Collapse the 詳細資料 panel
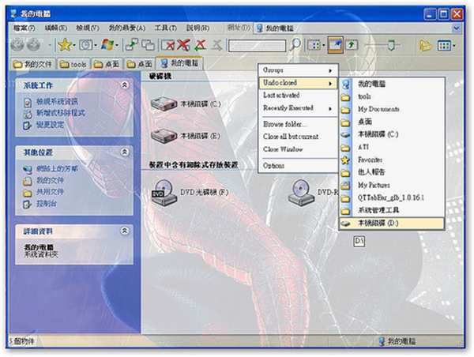The image size is (474, 357). tap(124, 231)
